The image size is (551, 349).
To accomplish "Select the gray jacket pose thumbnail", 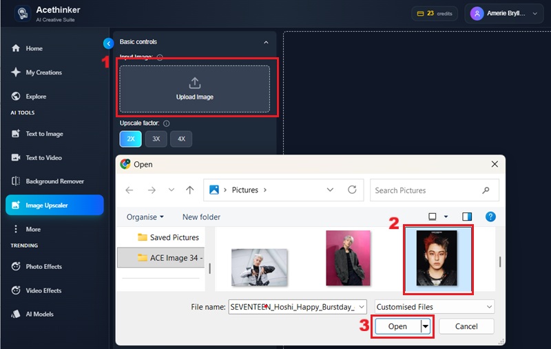I will [x=260, y=268].
